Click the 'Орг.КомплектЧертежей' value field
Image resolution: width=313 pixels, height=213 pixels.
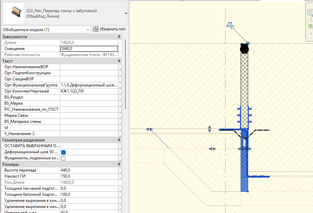tap(89, 91)
